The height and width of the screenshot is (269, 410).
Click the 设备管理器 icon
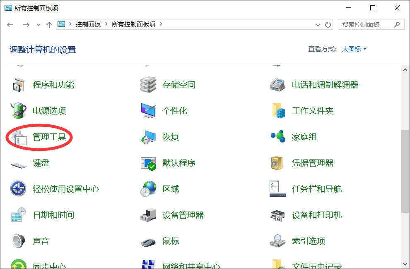[x=148, y=215]
